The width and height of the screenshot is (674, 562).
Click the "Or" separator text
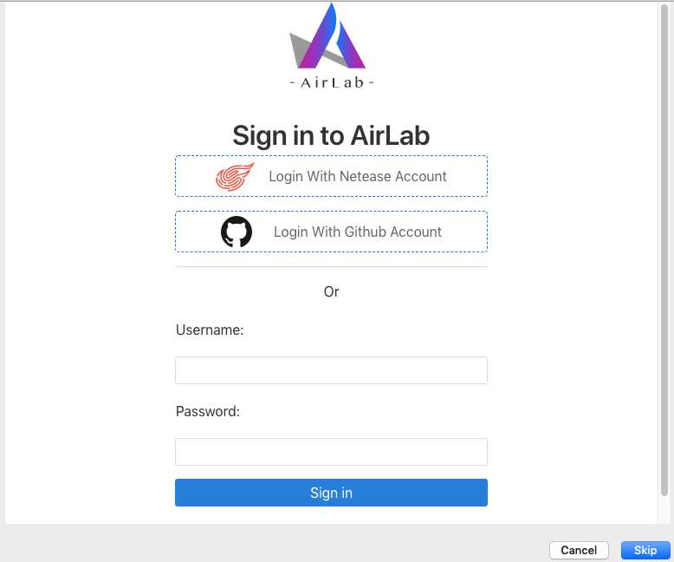tap(332, 291)
